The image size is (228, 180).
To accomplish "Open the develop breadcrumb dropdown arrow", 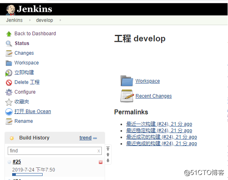I will click(x=60, y=20).
